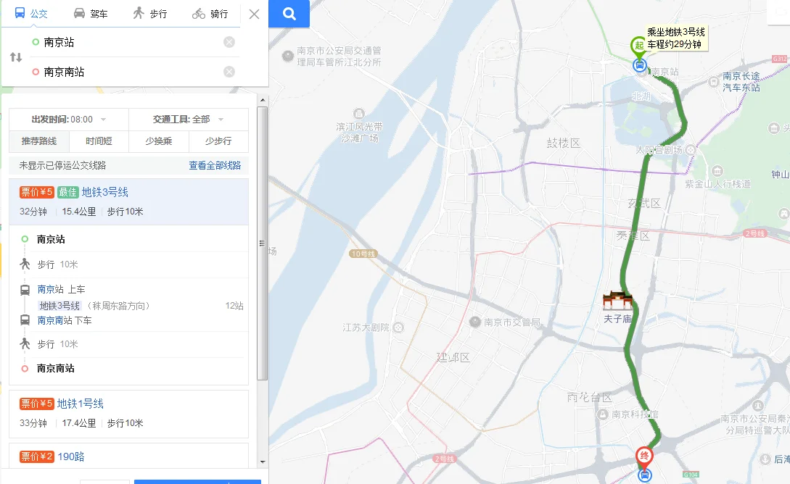Select the 时间短 route filter

point(99,141)
